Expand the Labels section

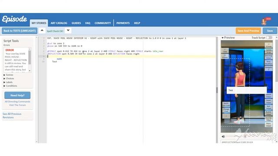(x=8, y=82)
